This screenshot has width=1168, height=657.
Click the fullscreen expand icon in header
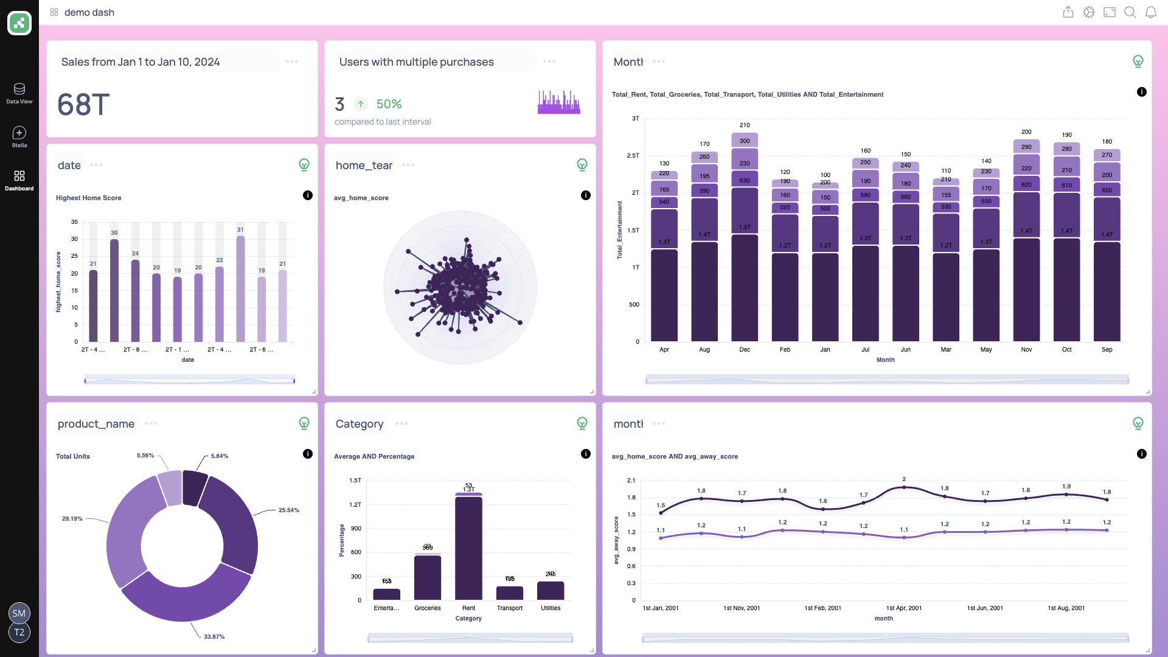[1110, 12]
